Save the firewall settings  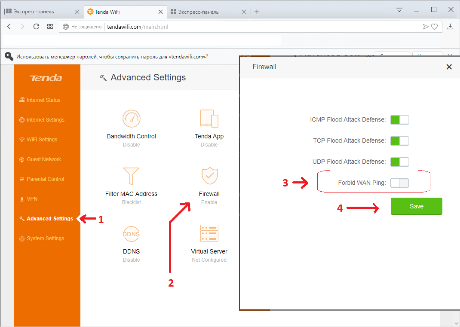click(x=416, y=206)
